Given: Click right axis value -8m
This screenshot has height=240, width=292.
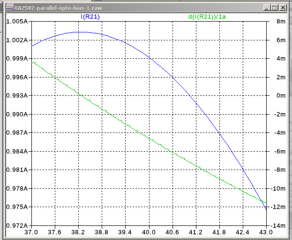Looking at the screenshot, I should (280, 170).
